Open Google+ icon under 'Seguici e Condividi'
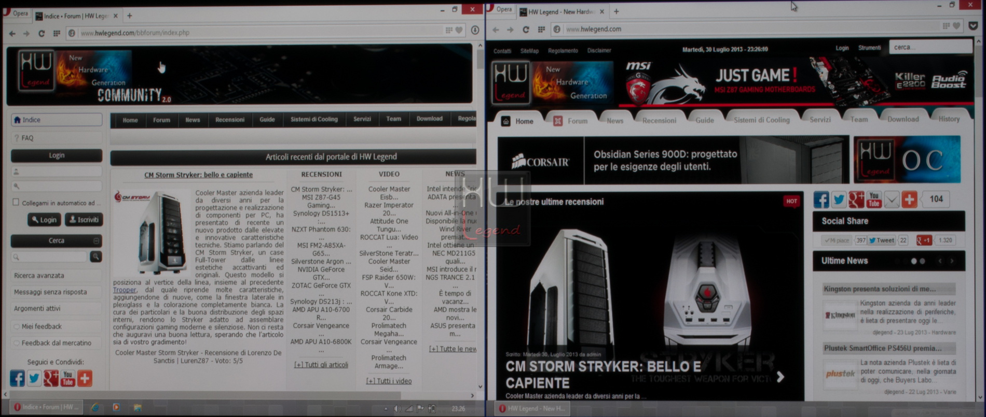Image resolution: width=986 pixels, height=417 pixels. pyautogui.click(x=51, y=378)
